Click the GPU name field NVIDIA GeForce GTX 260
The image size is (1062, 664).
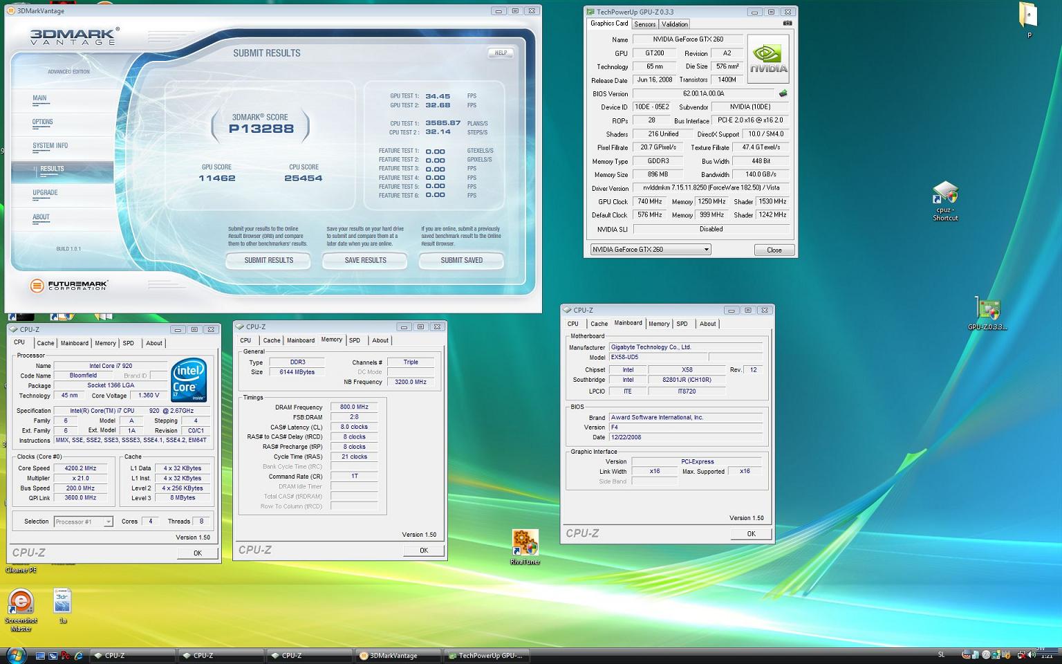click(688, 39)
